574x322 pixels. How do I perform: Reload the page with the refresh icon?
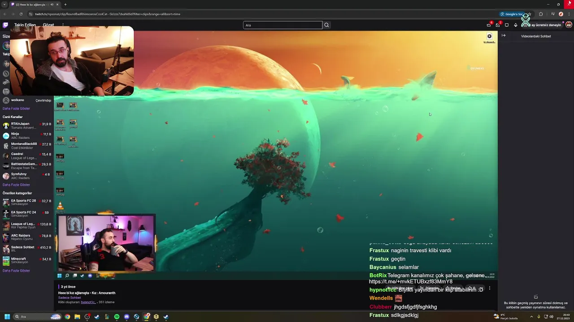[21, 14]
